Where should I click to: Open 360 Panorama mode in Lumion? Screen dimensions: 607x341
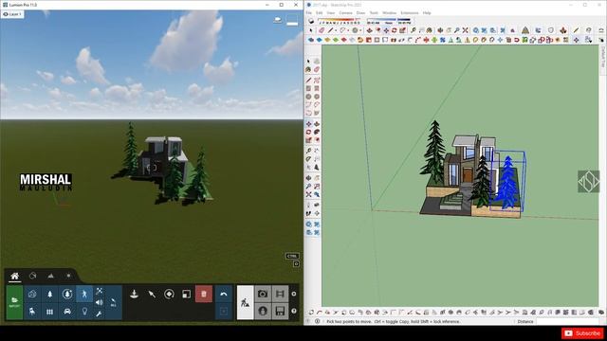click(x=263, y=311)
